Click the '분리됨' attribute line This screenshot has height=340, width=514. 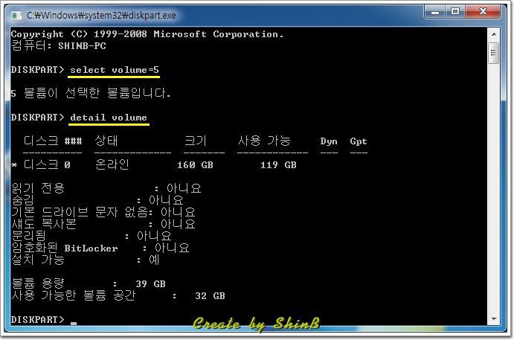[x=91, y=236]
